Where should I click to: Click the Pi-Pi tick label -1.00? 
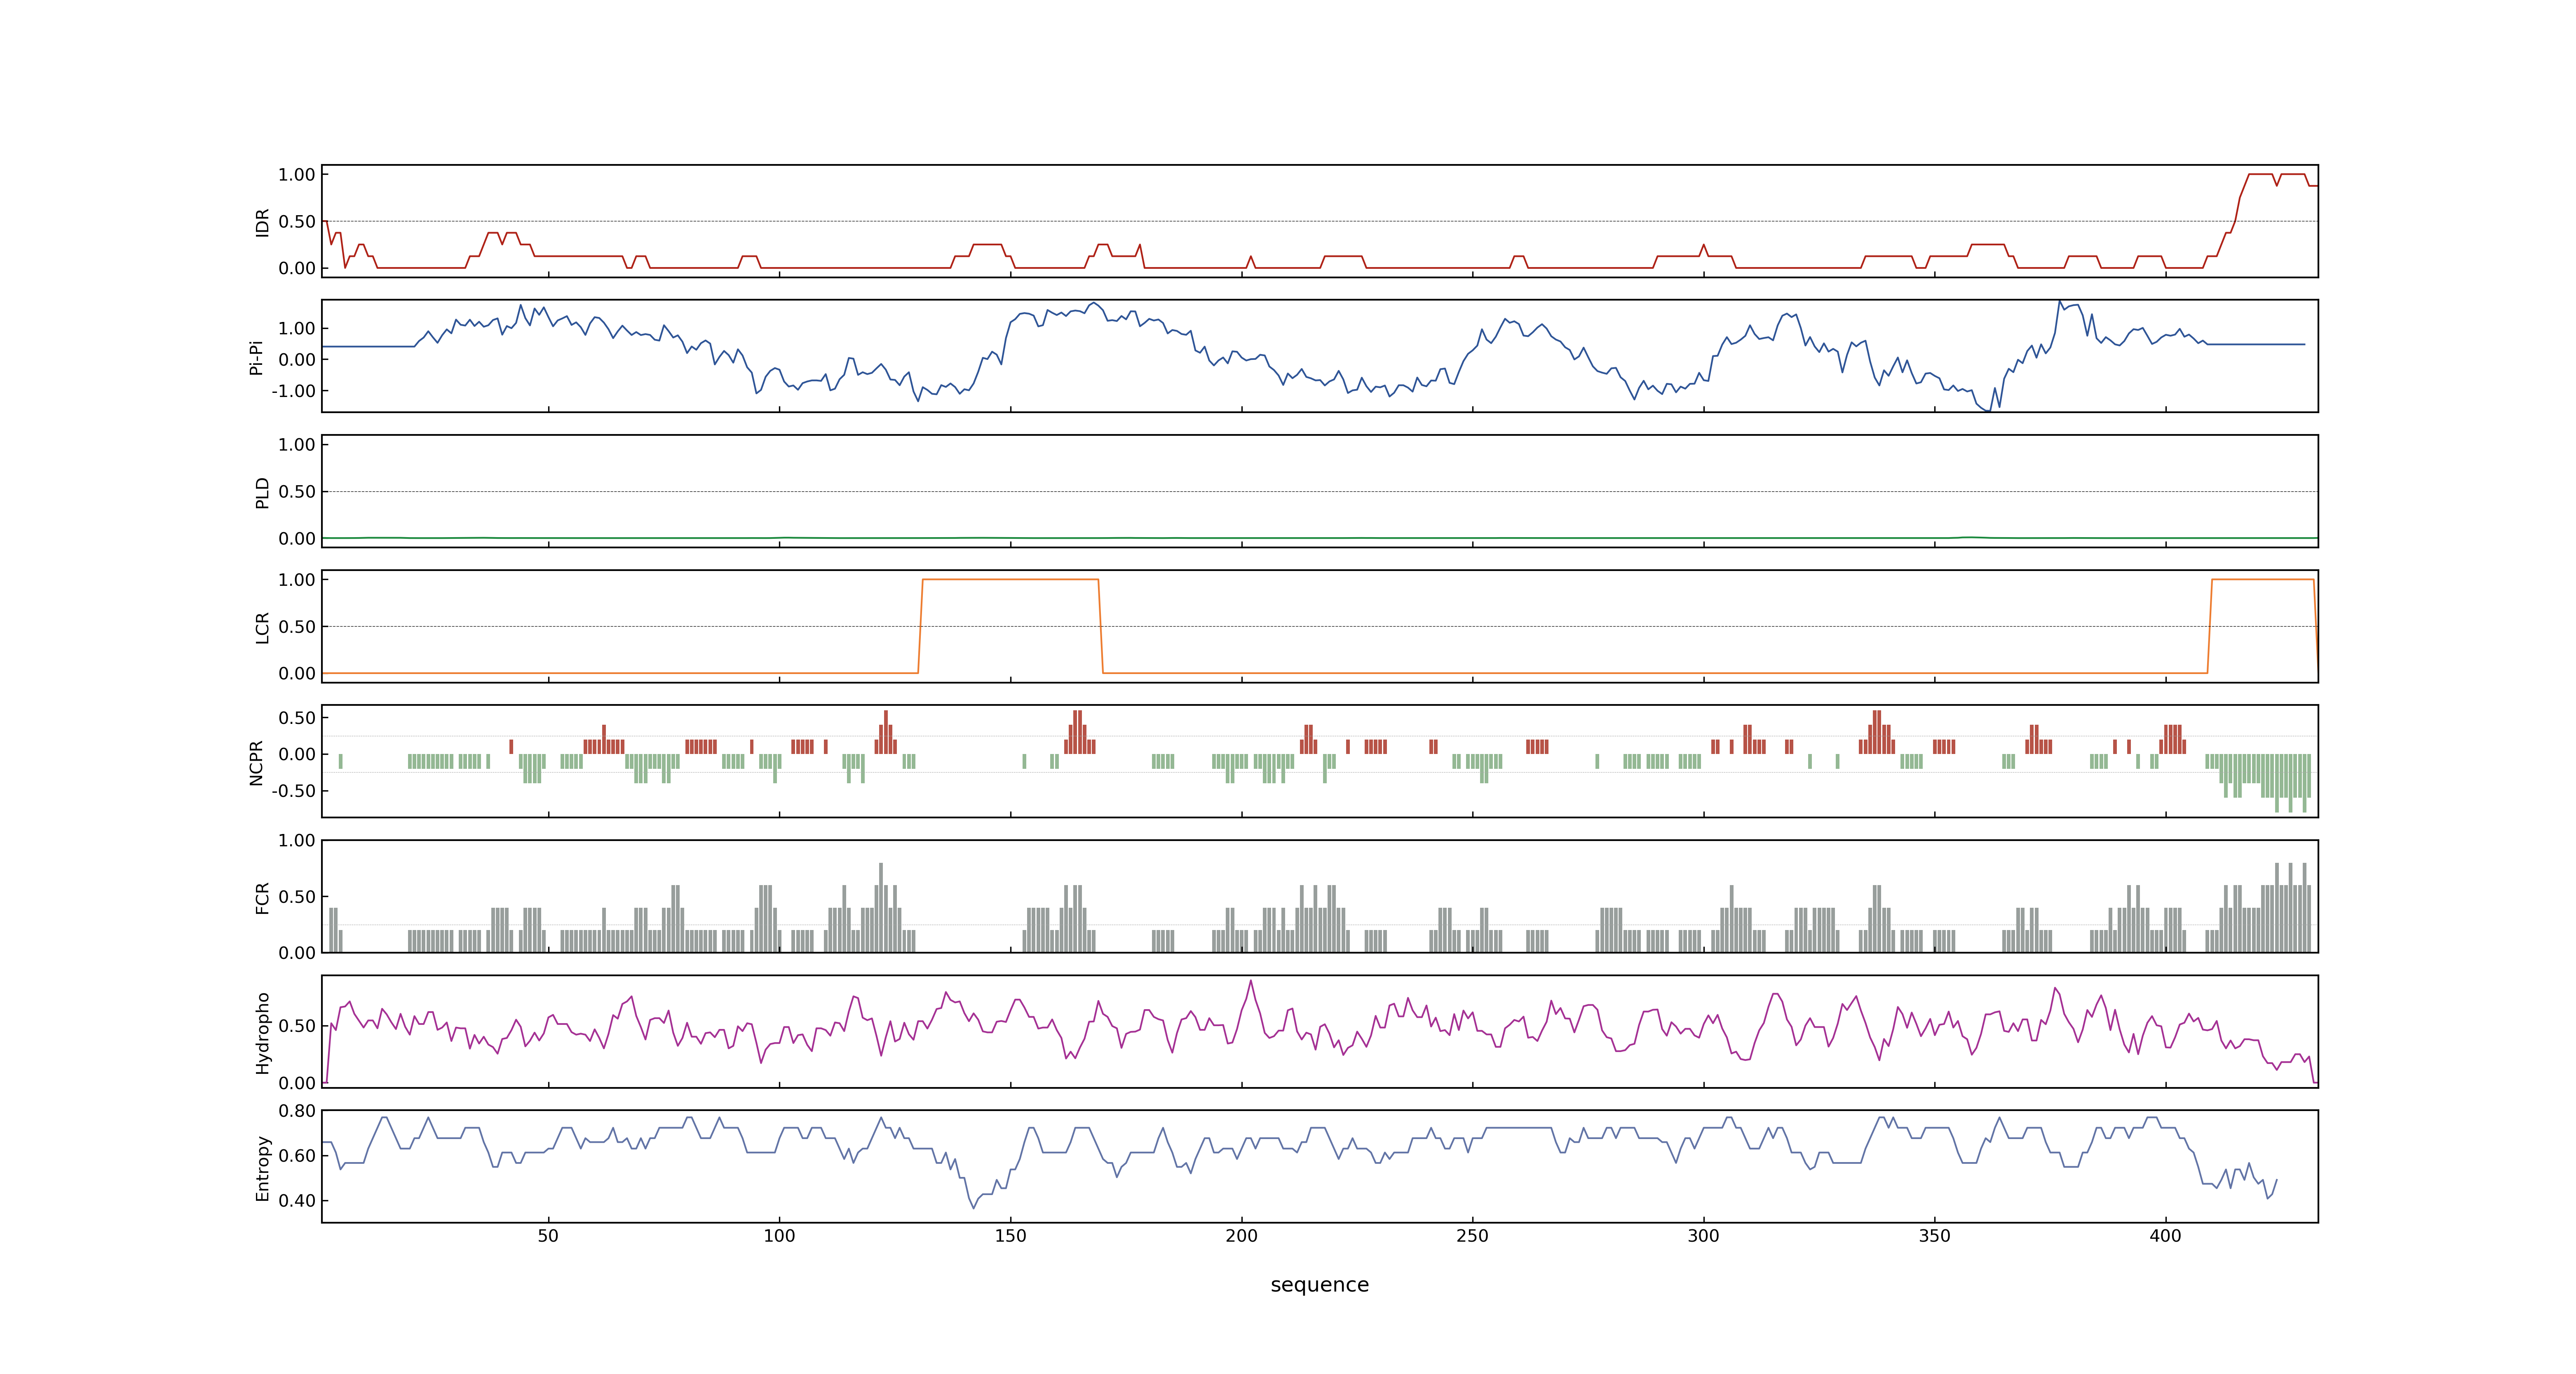(293, 391)
